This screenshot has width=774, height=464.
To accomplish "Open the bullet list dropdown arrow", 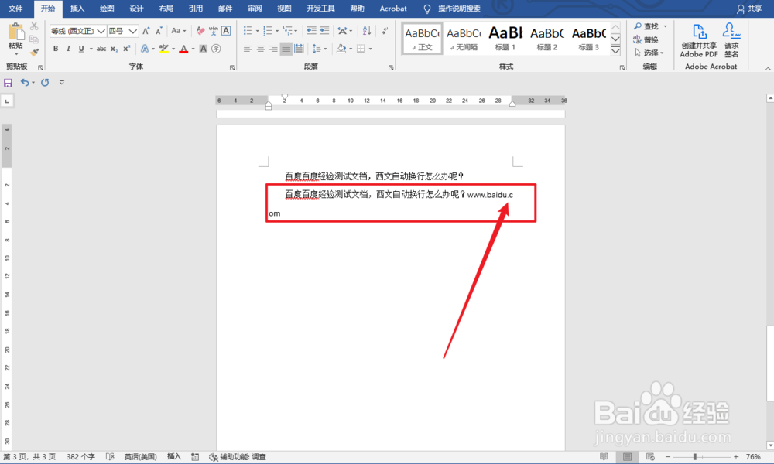I will pyautogui.click(x=257, y=31).
